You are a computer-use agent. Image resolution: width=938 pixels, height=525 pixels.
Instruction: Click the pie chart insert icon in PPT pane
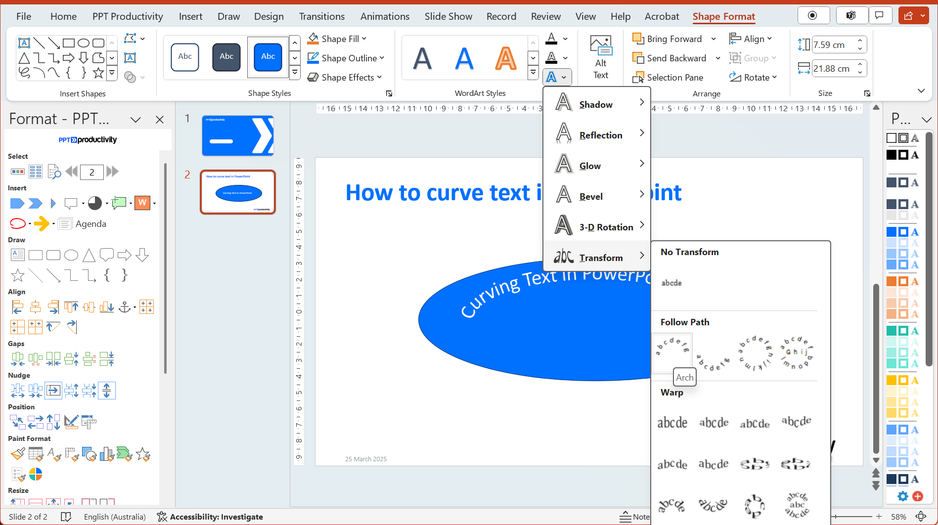pyautogui.click(x=95, y=203)
